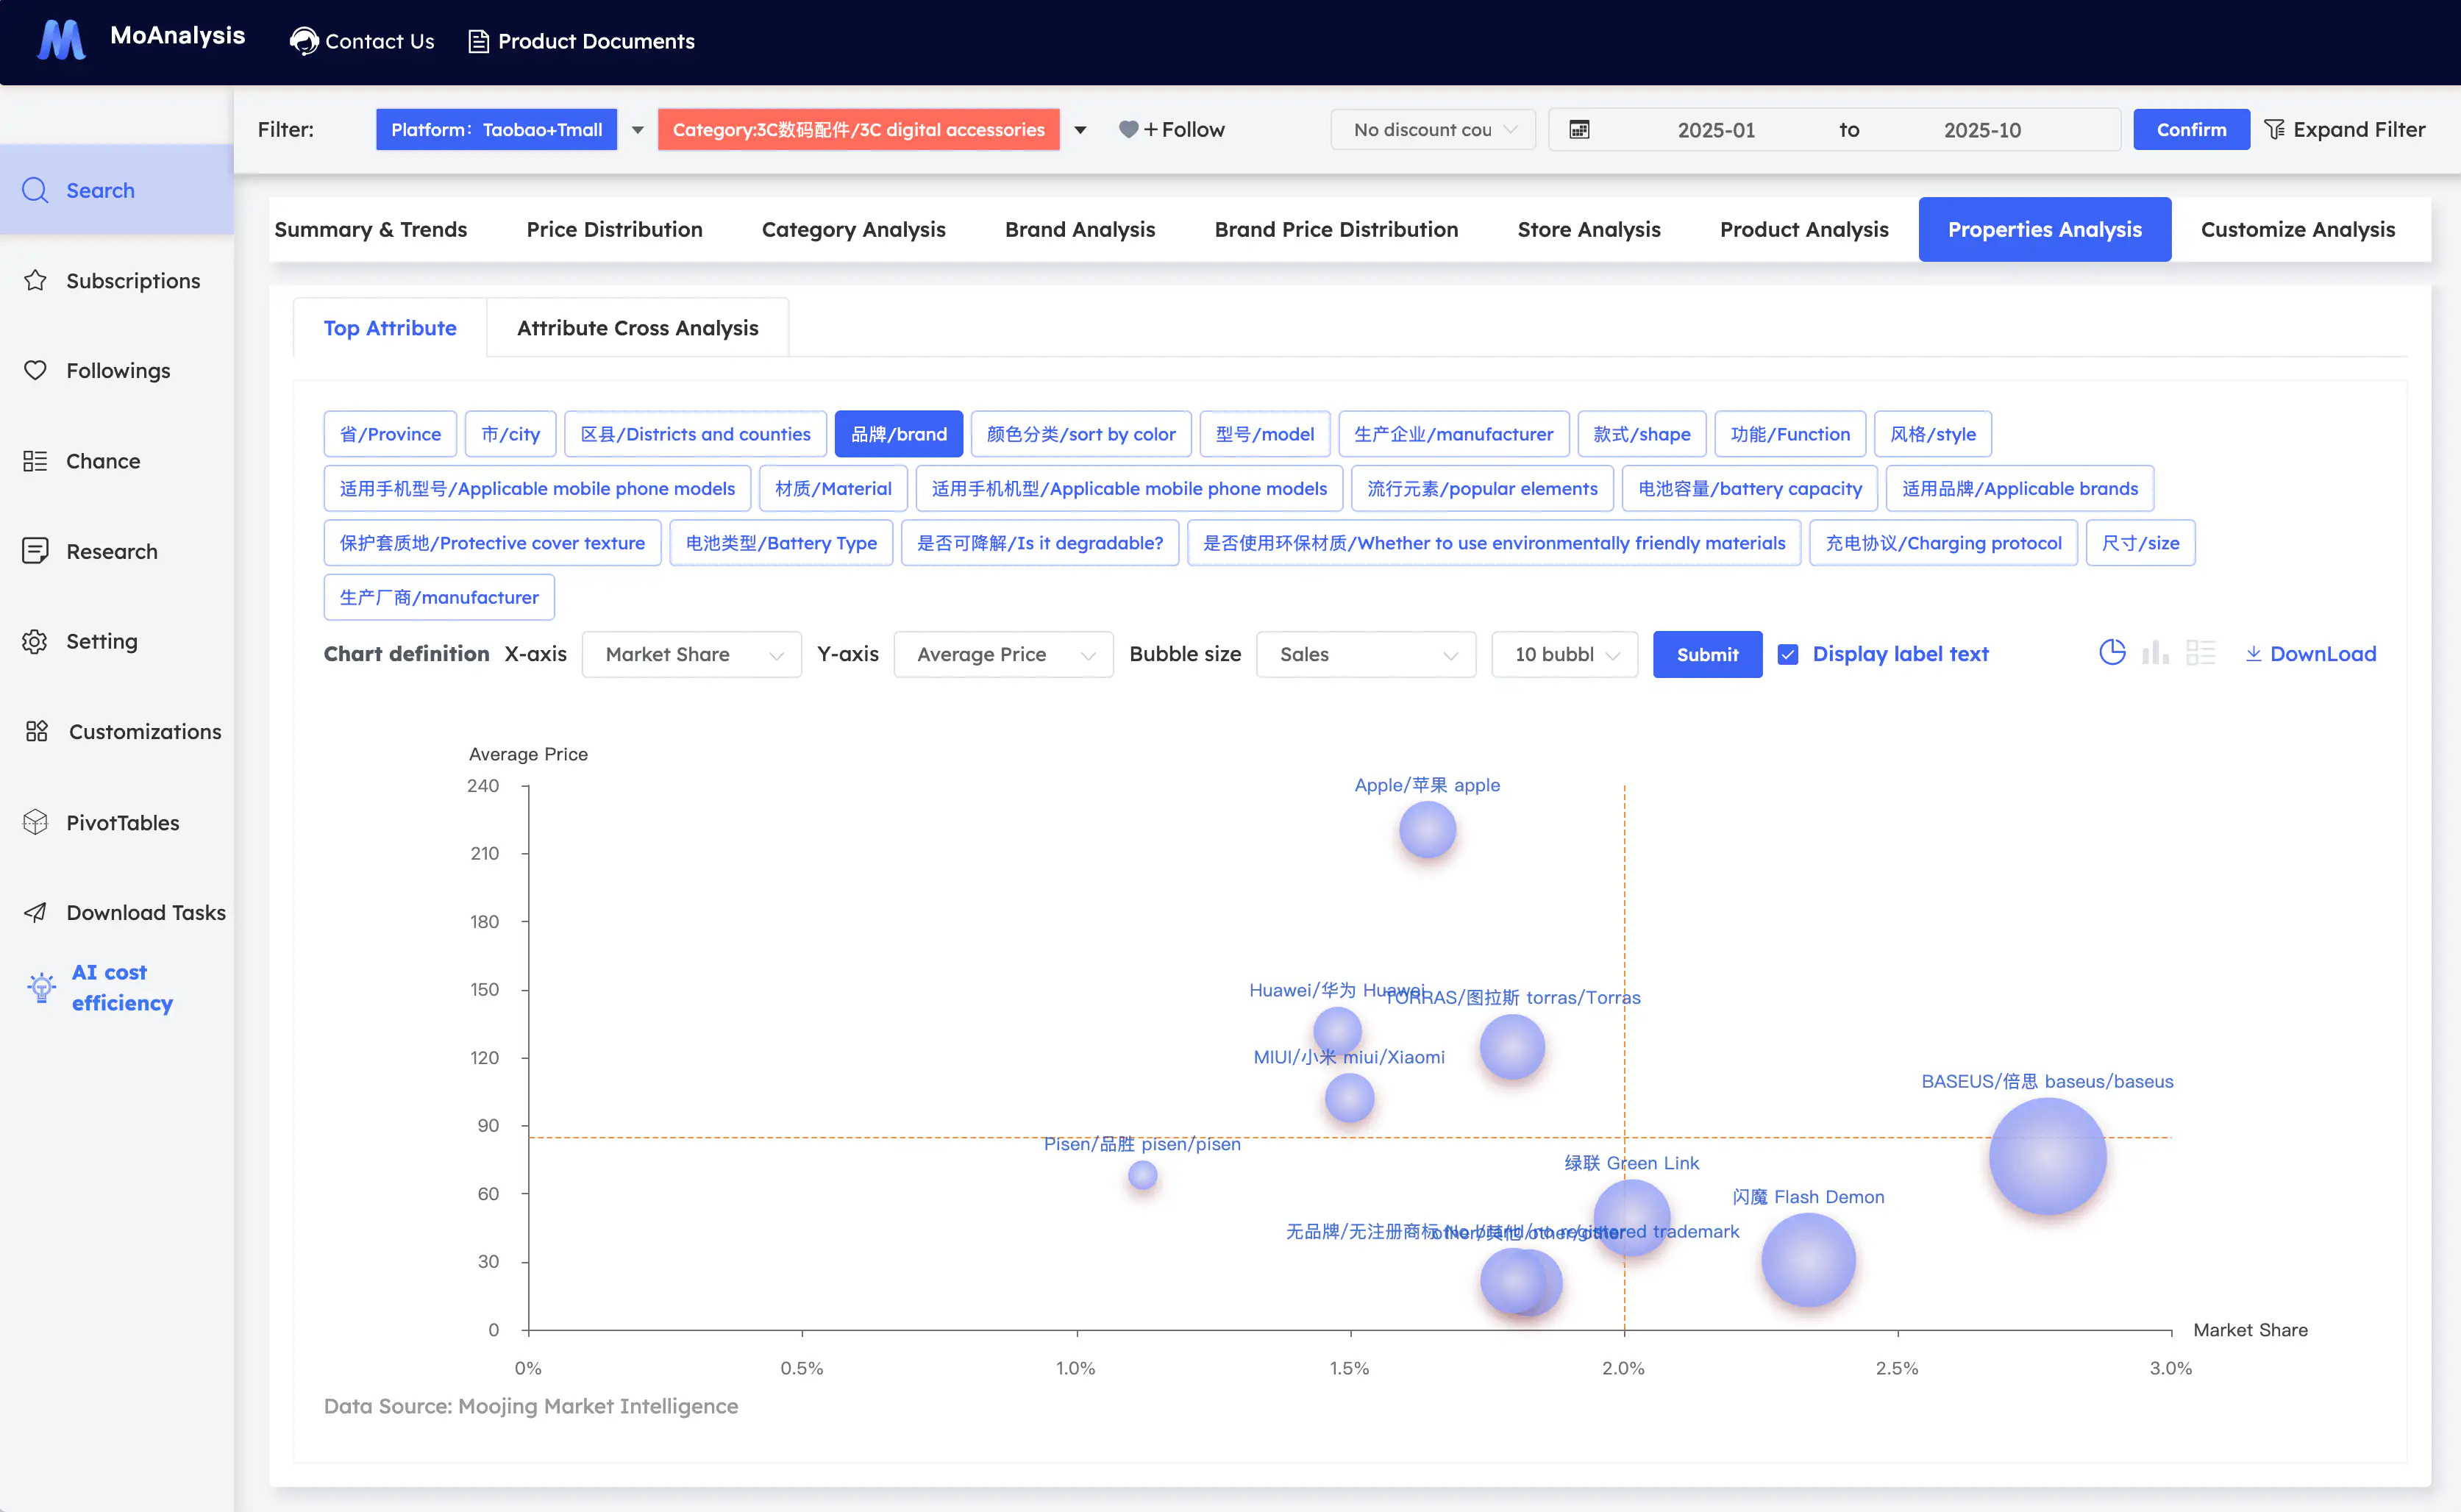
Task: Open PivotTables from the sidebar
Action: point(123,822)
